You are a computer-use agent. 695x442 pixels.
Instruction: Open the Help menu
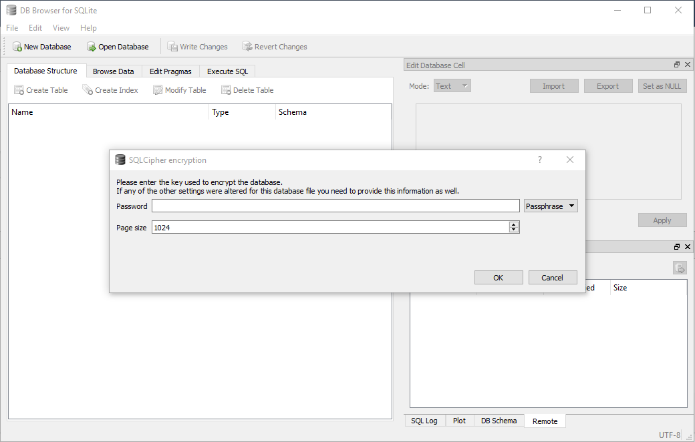(x=88, y=28)
